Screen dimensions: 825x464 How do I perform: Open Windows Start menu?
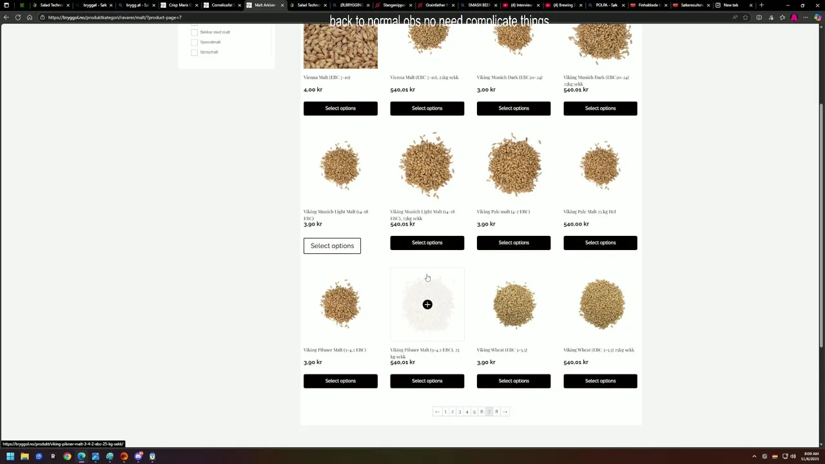coord(10,456)
